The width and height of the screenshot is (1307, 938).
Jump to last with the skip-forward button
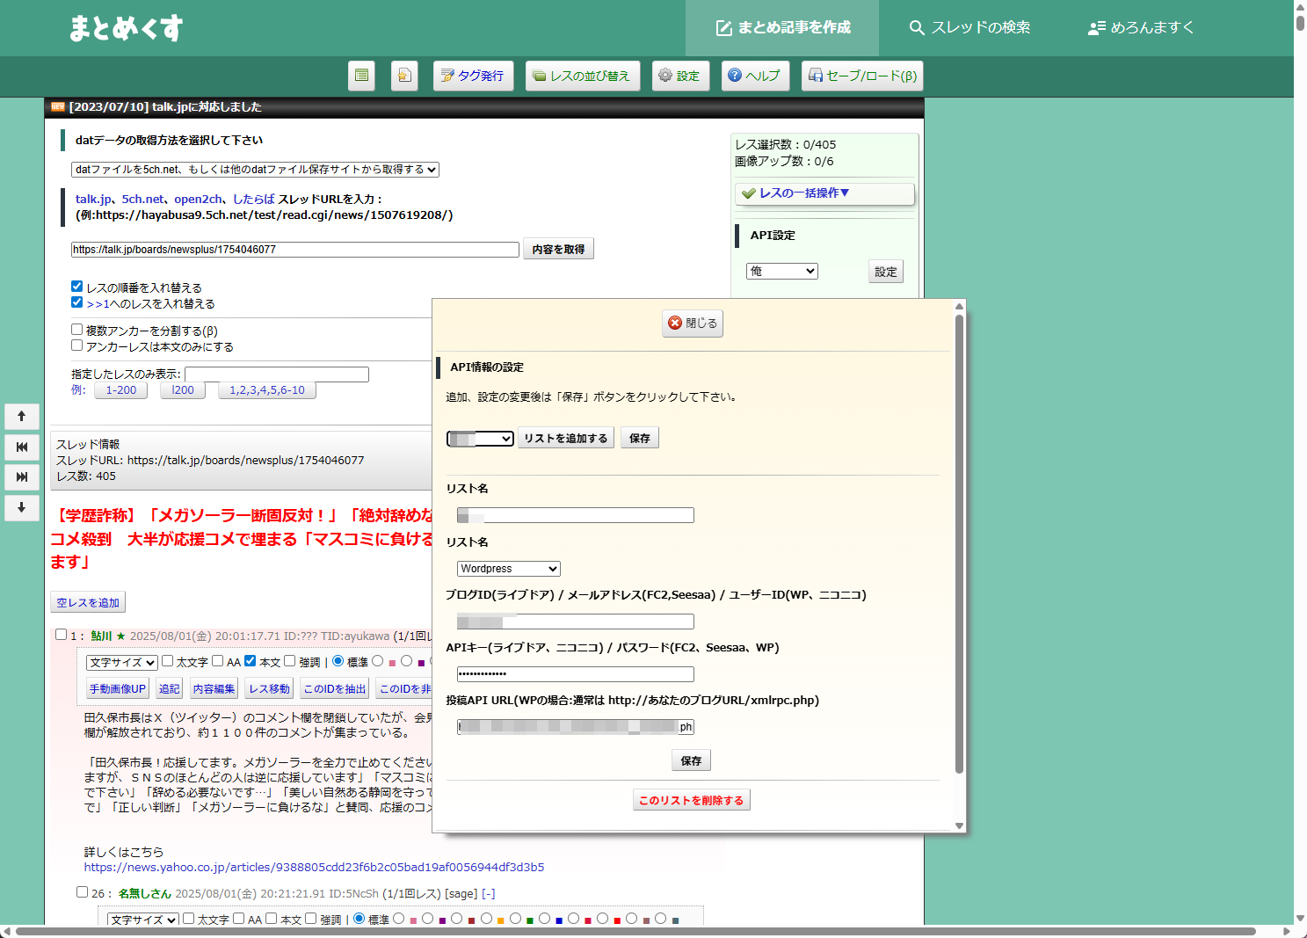click(x=22, y=477)
